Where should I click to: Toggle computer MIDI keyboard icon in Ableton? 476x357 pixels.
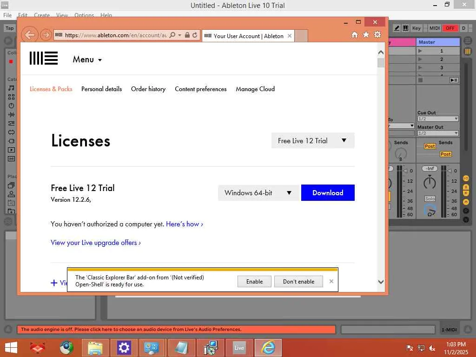click(x=405, y=28)
